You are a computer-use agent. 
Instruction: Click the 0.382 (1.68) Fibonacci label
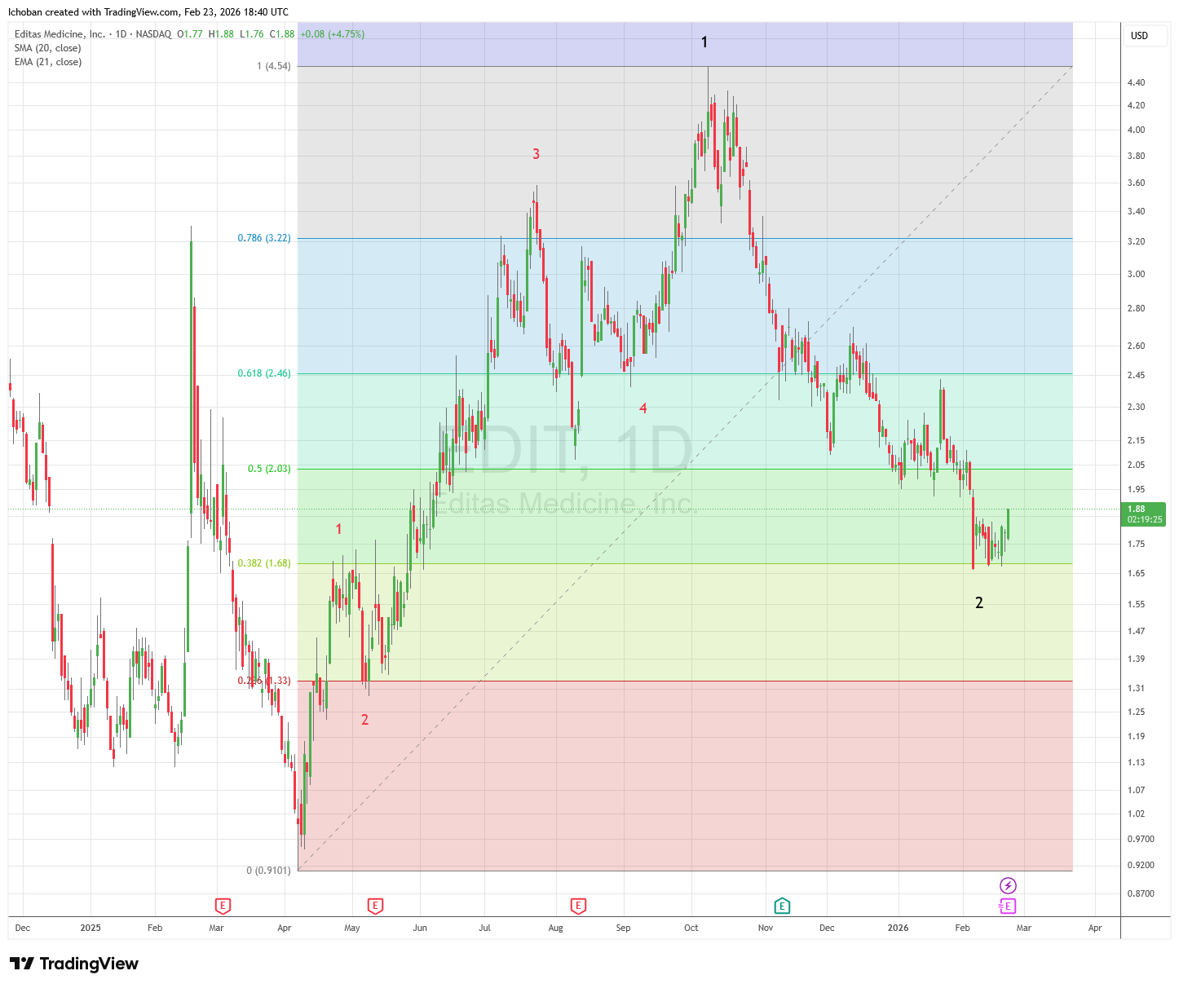[x=263, y=563]
